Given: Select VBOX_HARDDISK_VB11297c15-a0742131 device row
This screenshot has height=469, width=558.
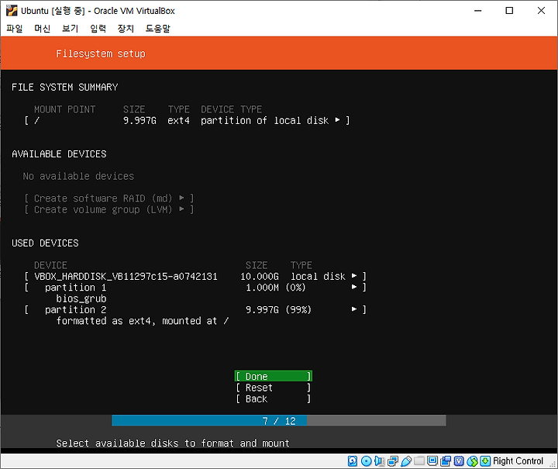Looking at the screenshot, I should (x=195, y=276).
